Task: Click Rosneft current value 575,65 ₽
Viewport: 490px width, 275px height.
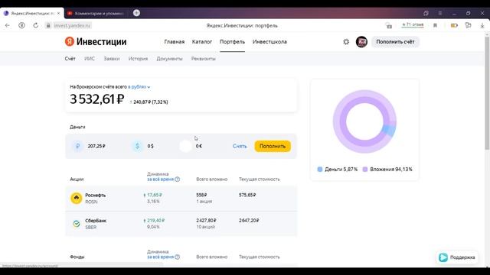Action: [x=247, y=195]
